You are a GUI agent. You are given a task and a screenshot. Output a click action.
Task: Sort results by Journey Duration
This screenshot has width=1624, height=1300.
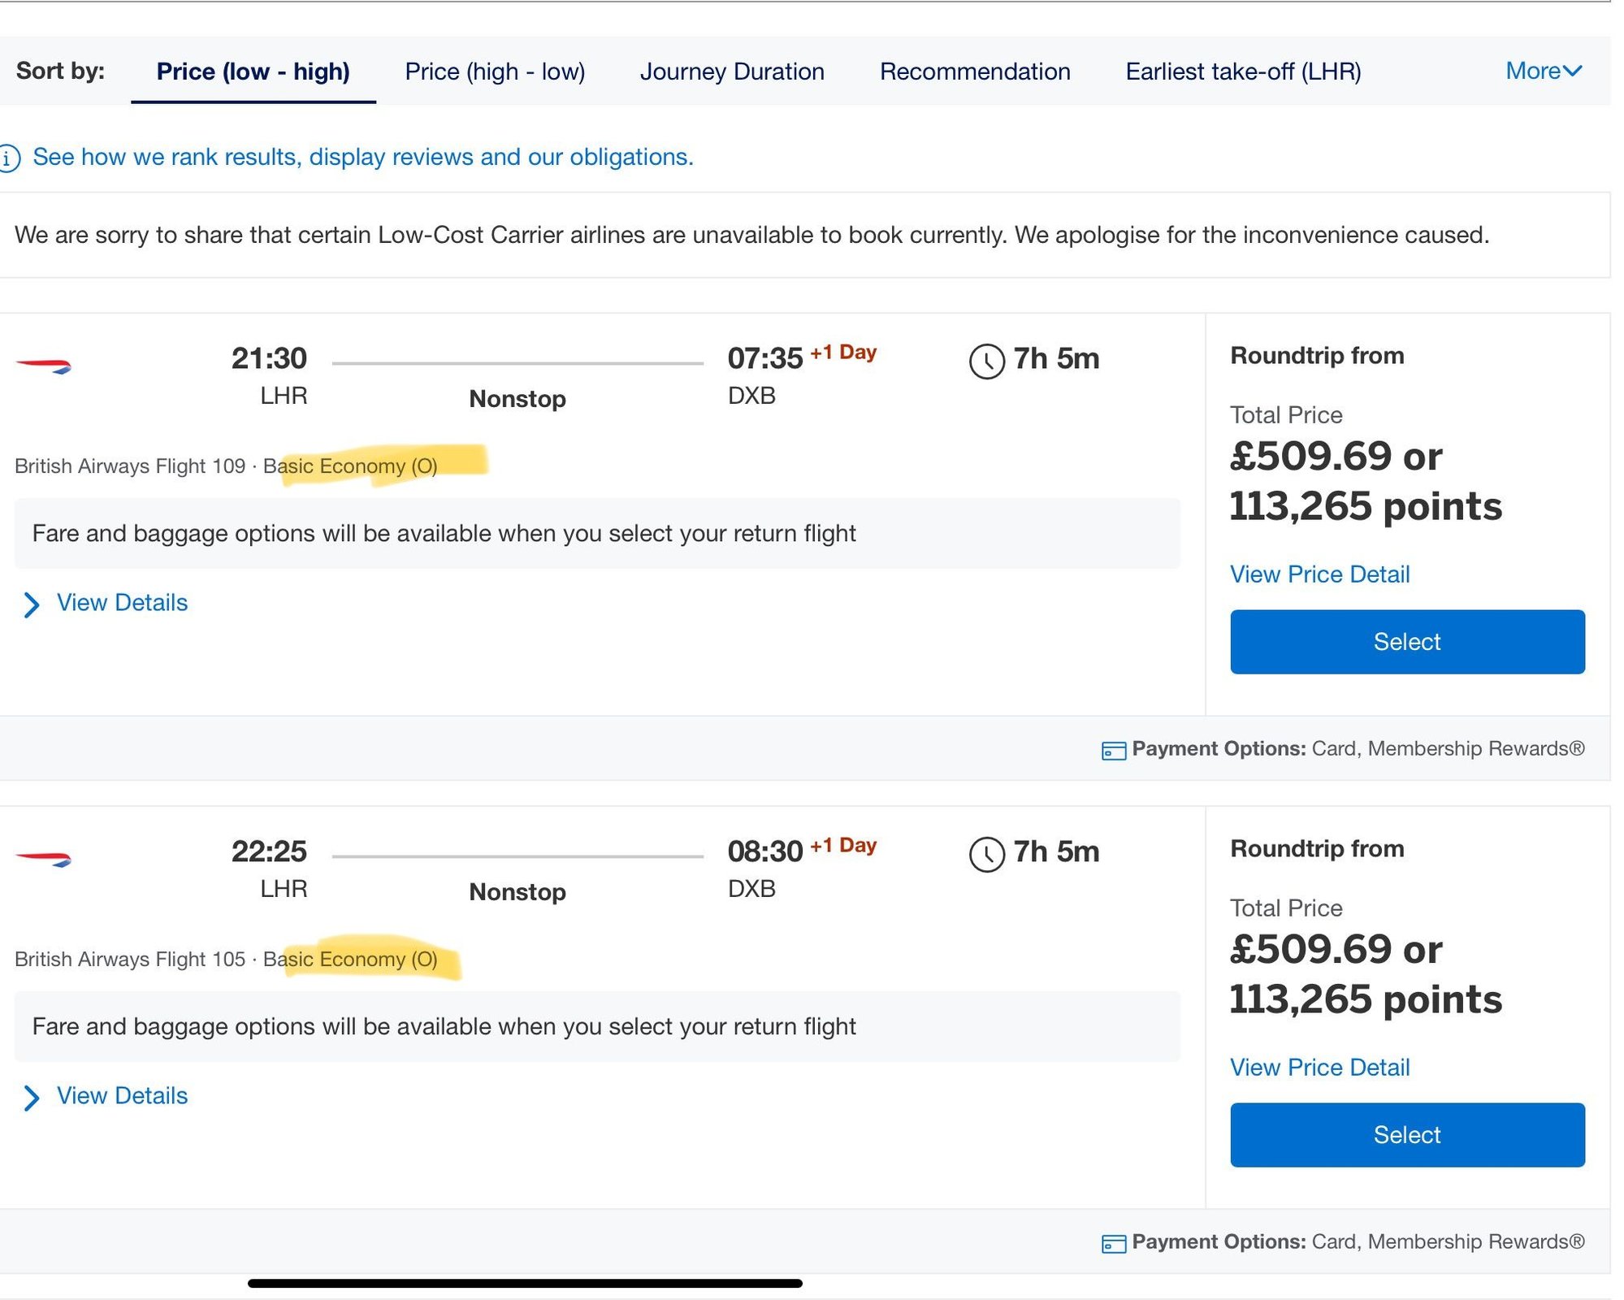click(x=732, y=71)
